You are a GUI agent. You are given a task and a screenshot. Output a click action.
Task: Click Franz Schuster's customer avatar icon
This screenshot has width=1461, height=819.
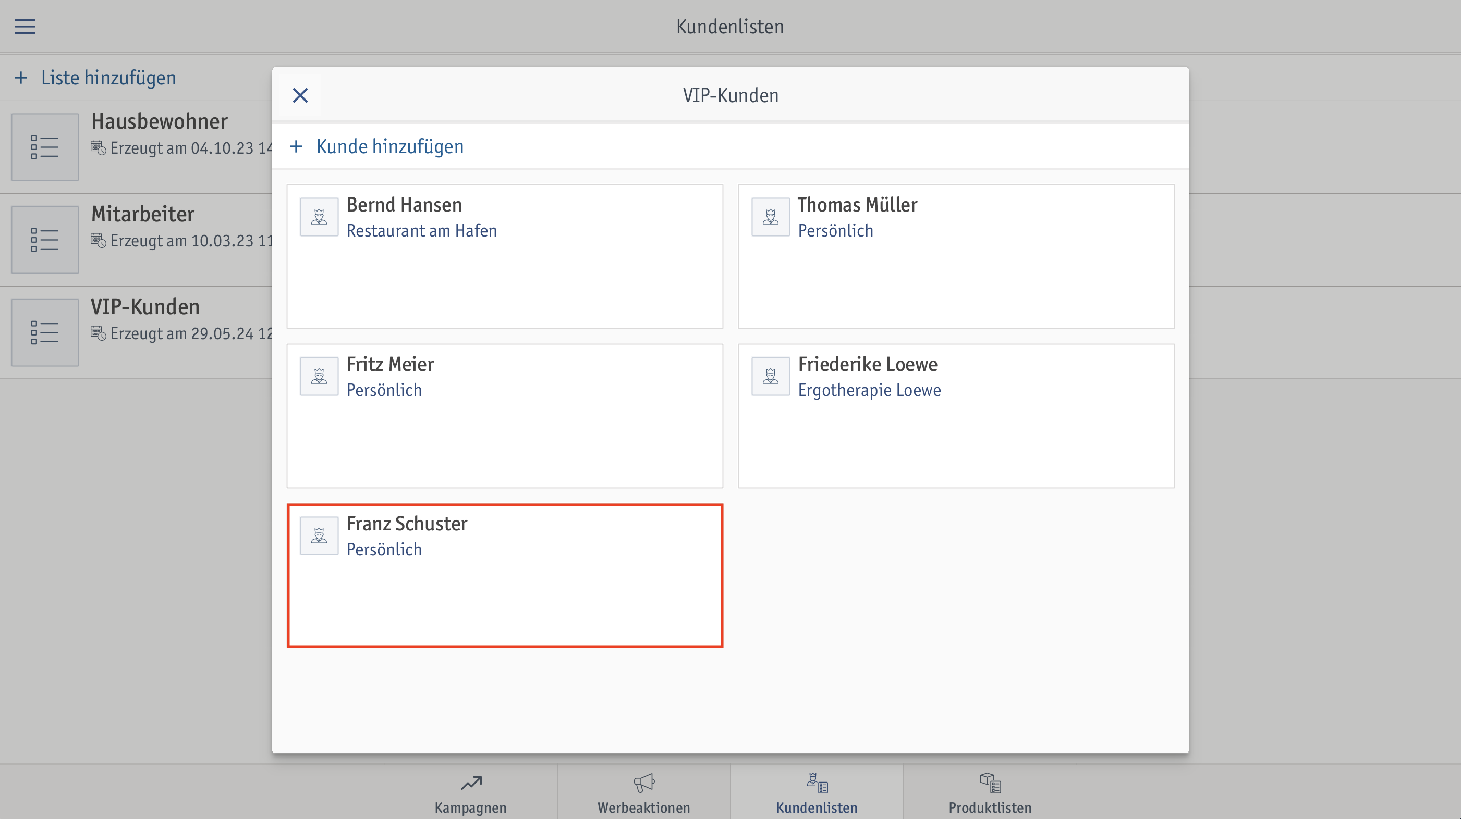click(x=319, y=536)
